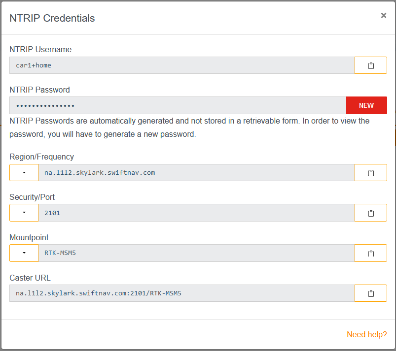The width and height of the screenshot is (396, 351).
Task: Select the port field showing 2101
Action: [x=196, y=213]
